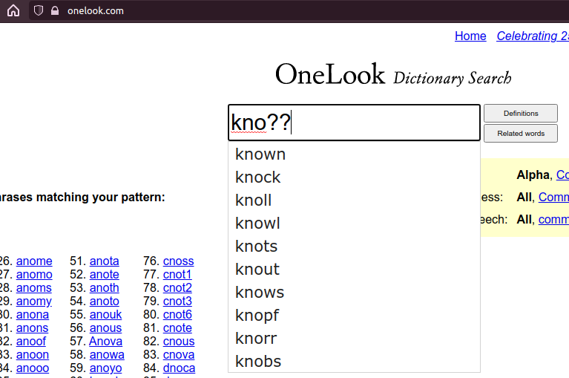Open the anoms result link
The height and width of the screenshot is (378, 569).
click(33, 288)
